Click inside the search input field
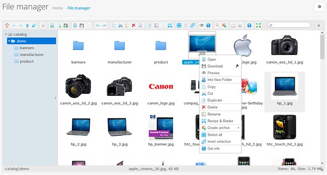The image size is (327, 175). coord(289,25)
